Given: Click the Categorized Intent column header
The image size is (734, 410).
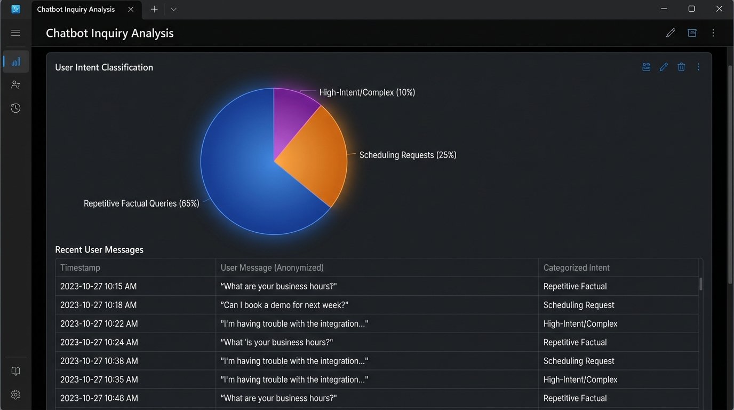Looking at the screenshot, I should [x=576, y=267].
